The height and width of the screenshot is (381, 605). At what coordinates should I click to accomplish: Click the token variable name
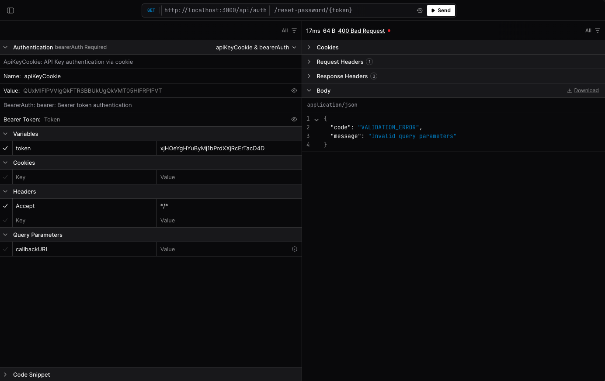[x=23, y=148]
